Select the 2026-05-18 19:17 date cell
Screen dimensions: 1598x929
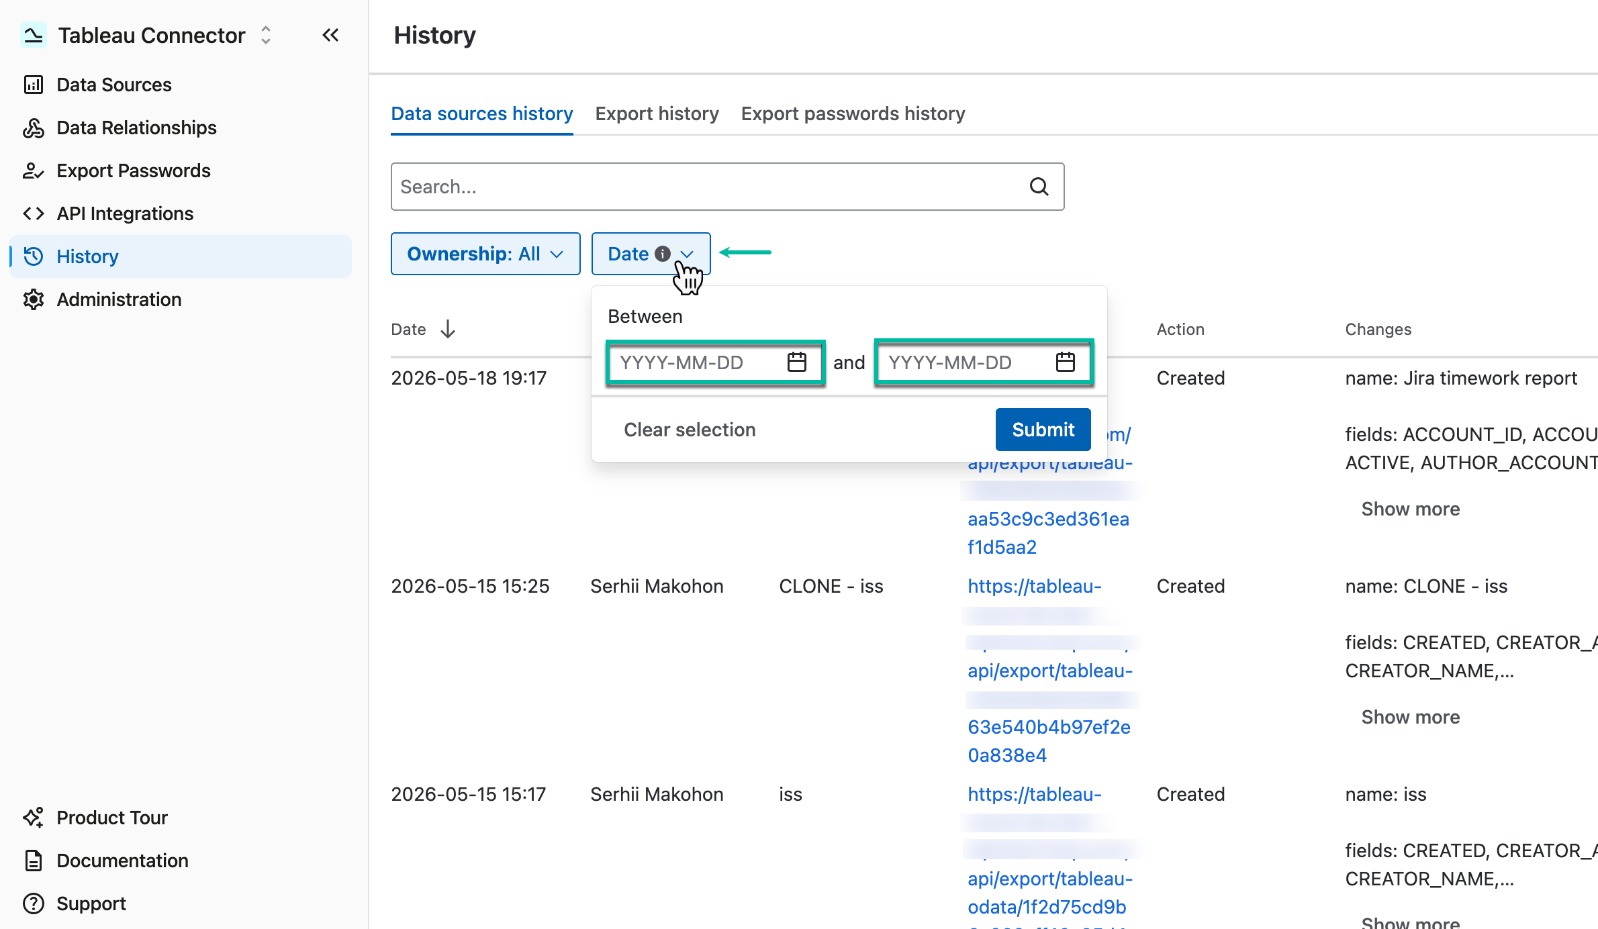pos(469,378)
